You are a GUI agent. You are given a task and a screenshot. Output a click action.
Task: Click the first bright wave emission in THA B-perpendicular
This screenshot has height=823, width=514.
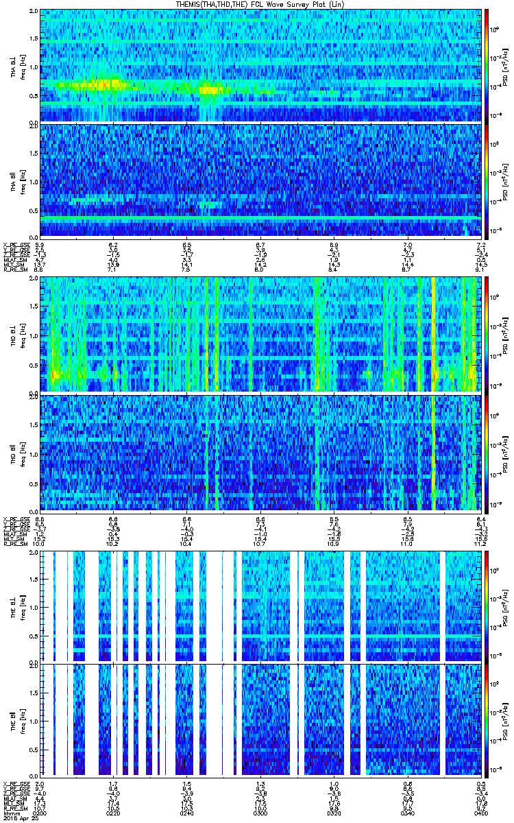(x=99, y=84)
